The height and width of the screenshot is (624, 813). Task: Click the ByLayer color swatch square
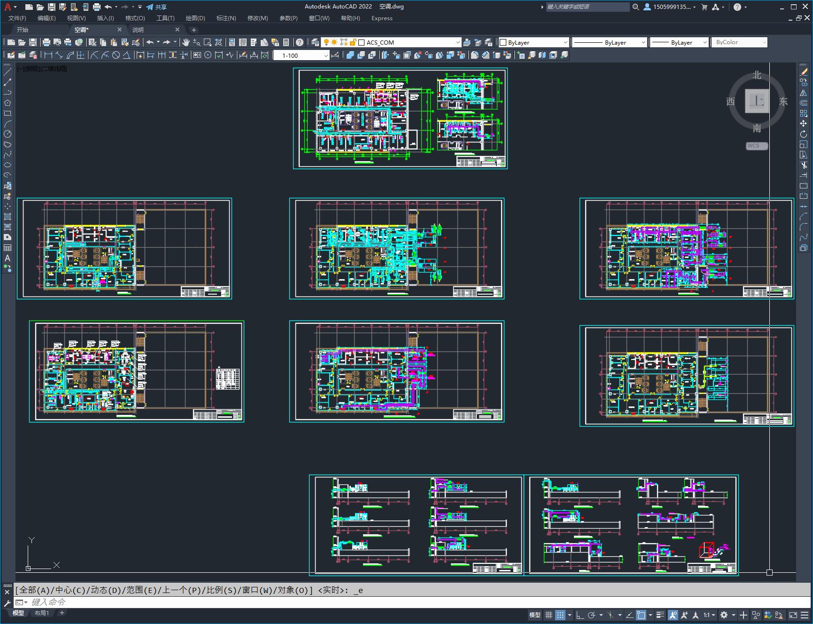pyautogui.click(x=503, y=42)
